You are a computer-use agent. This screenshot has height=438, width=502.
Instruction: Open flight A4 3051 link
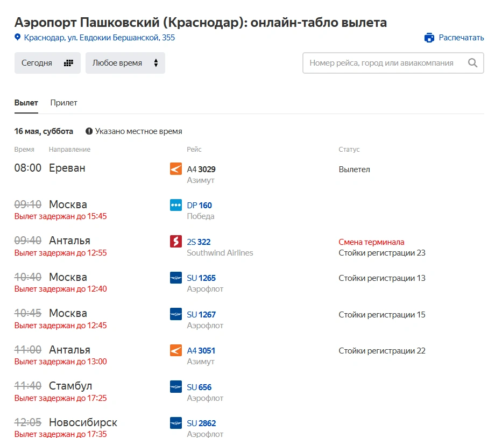[201, 351]
